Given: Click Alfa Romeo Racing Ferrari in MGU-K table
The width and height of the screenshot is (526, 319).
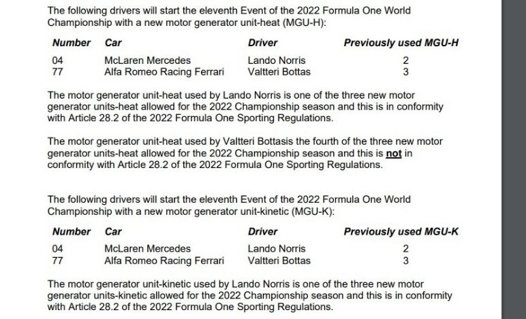Looking at the screenshot, I should coord(164,261).
